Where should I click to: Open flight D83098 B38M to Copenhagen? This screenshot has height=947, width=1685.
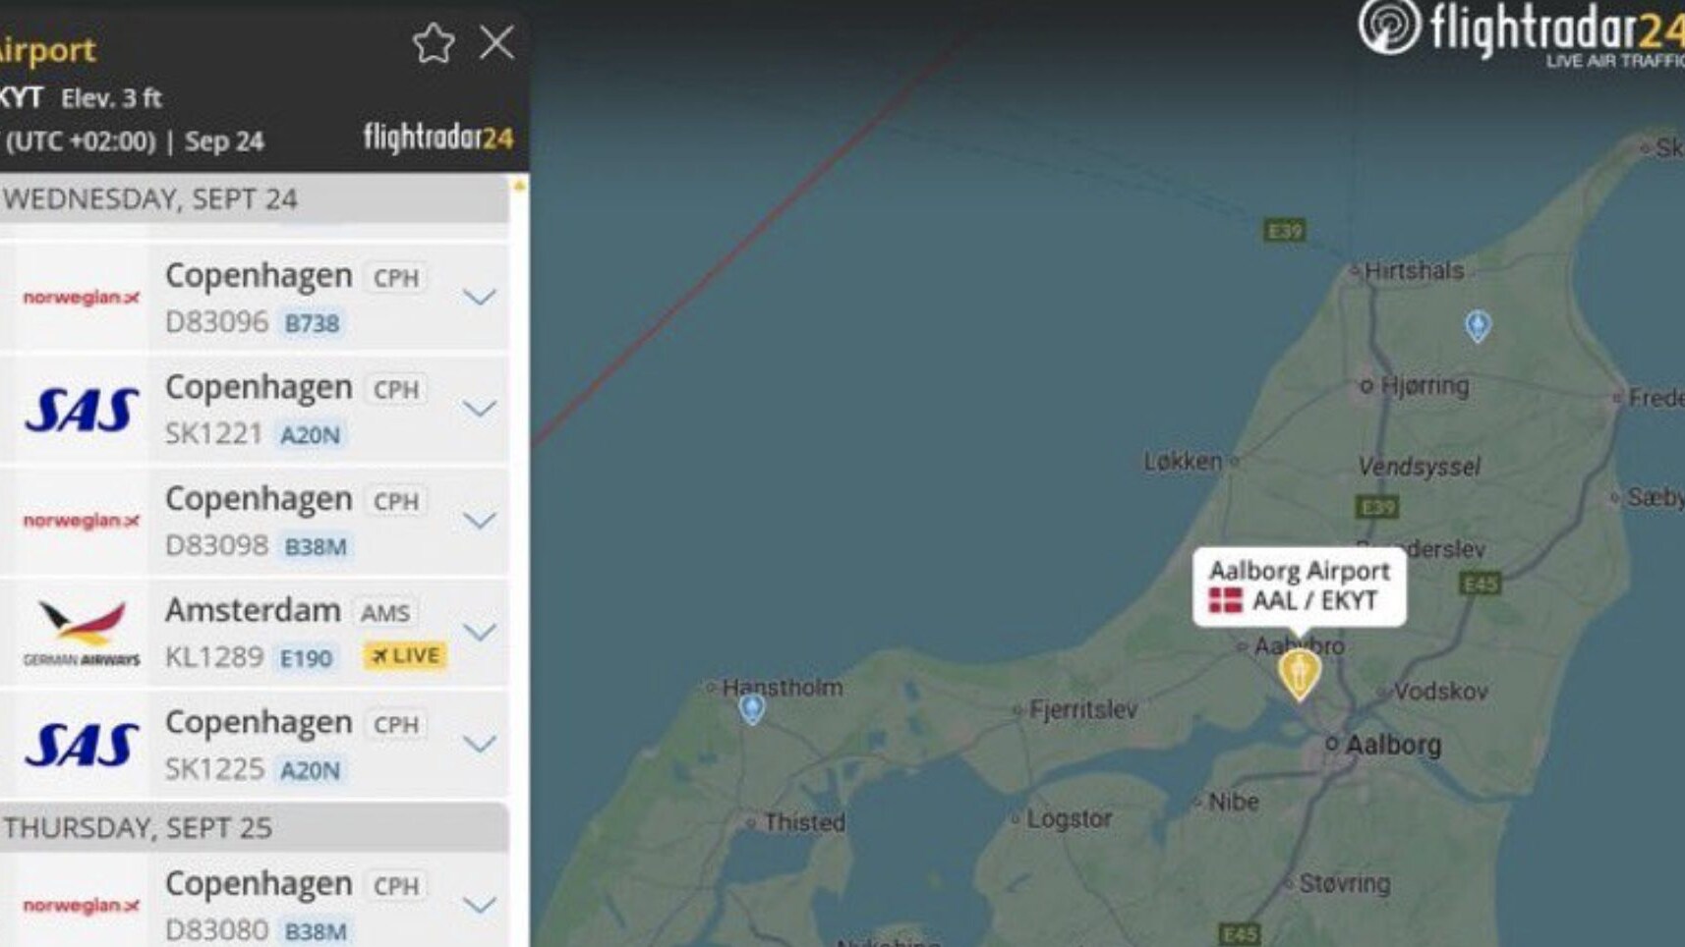tap(254, 522)
